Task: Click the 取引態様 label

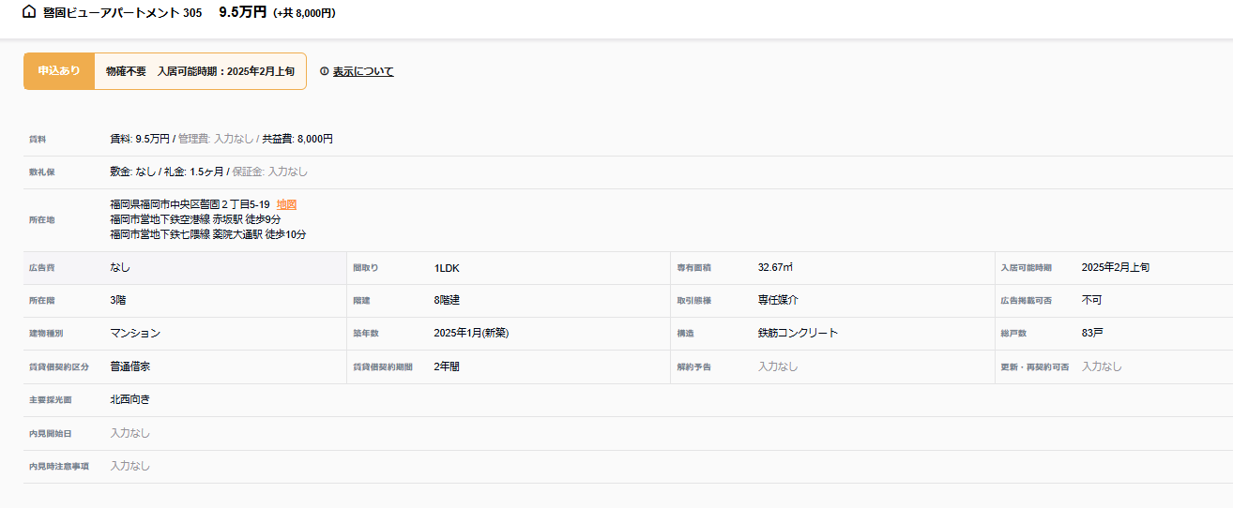Action: [x=694, y=301]
